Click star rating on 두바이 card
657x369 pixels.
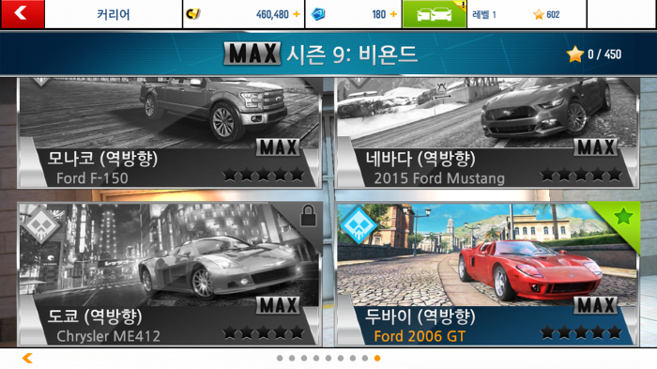(581, 332)
